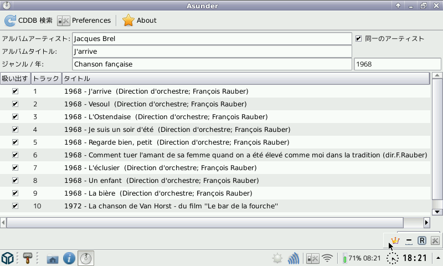The width and height of the screenshot is (443, 266).
Task: Click the Asunder CD icon in taskbar
Action: pyautogui.click(x=86, y=258)
